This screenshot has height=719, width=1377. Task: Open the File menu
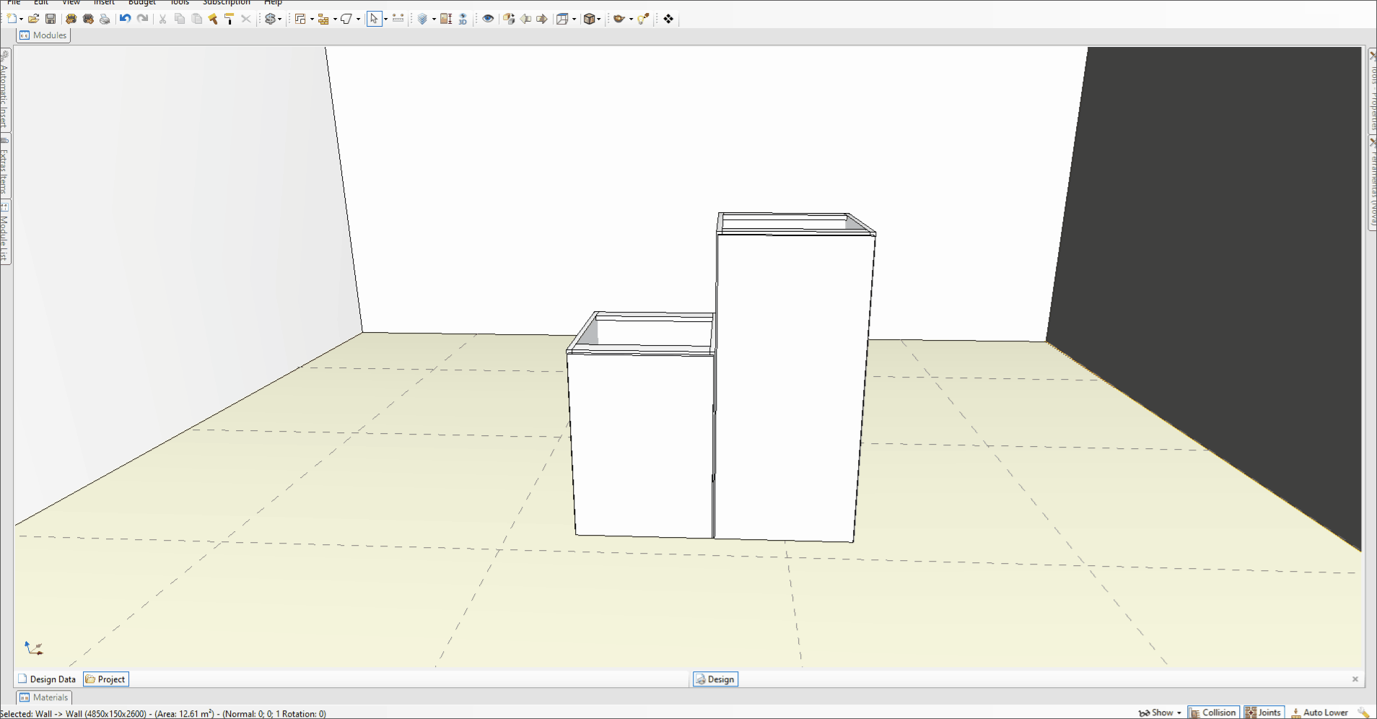[x=14, y=2]
